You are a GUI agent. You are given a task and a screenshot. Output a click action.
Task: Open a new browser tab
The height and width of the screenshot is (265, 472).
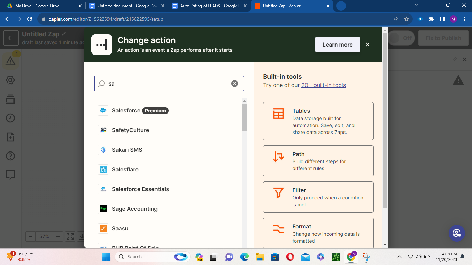(341, 6)
